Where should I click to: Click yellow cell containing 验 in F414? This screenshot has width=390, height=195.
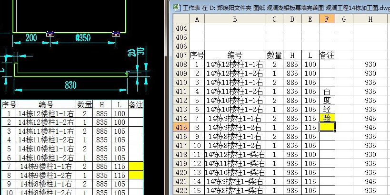click(326, 118)
